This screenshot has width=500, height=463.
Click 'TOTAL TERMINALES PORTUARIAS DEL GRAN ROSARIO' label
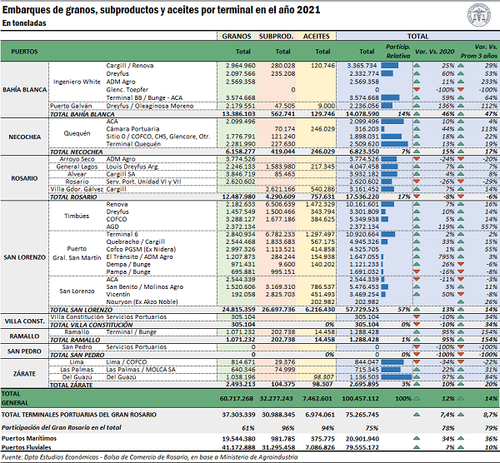(79, 415)
